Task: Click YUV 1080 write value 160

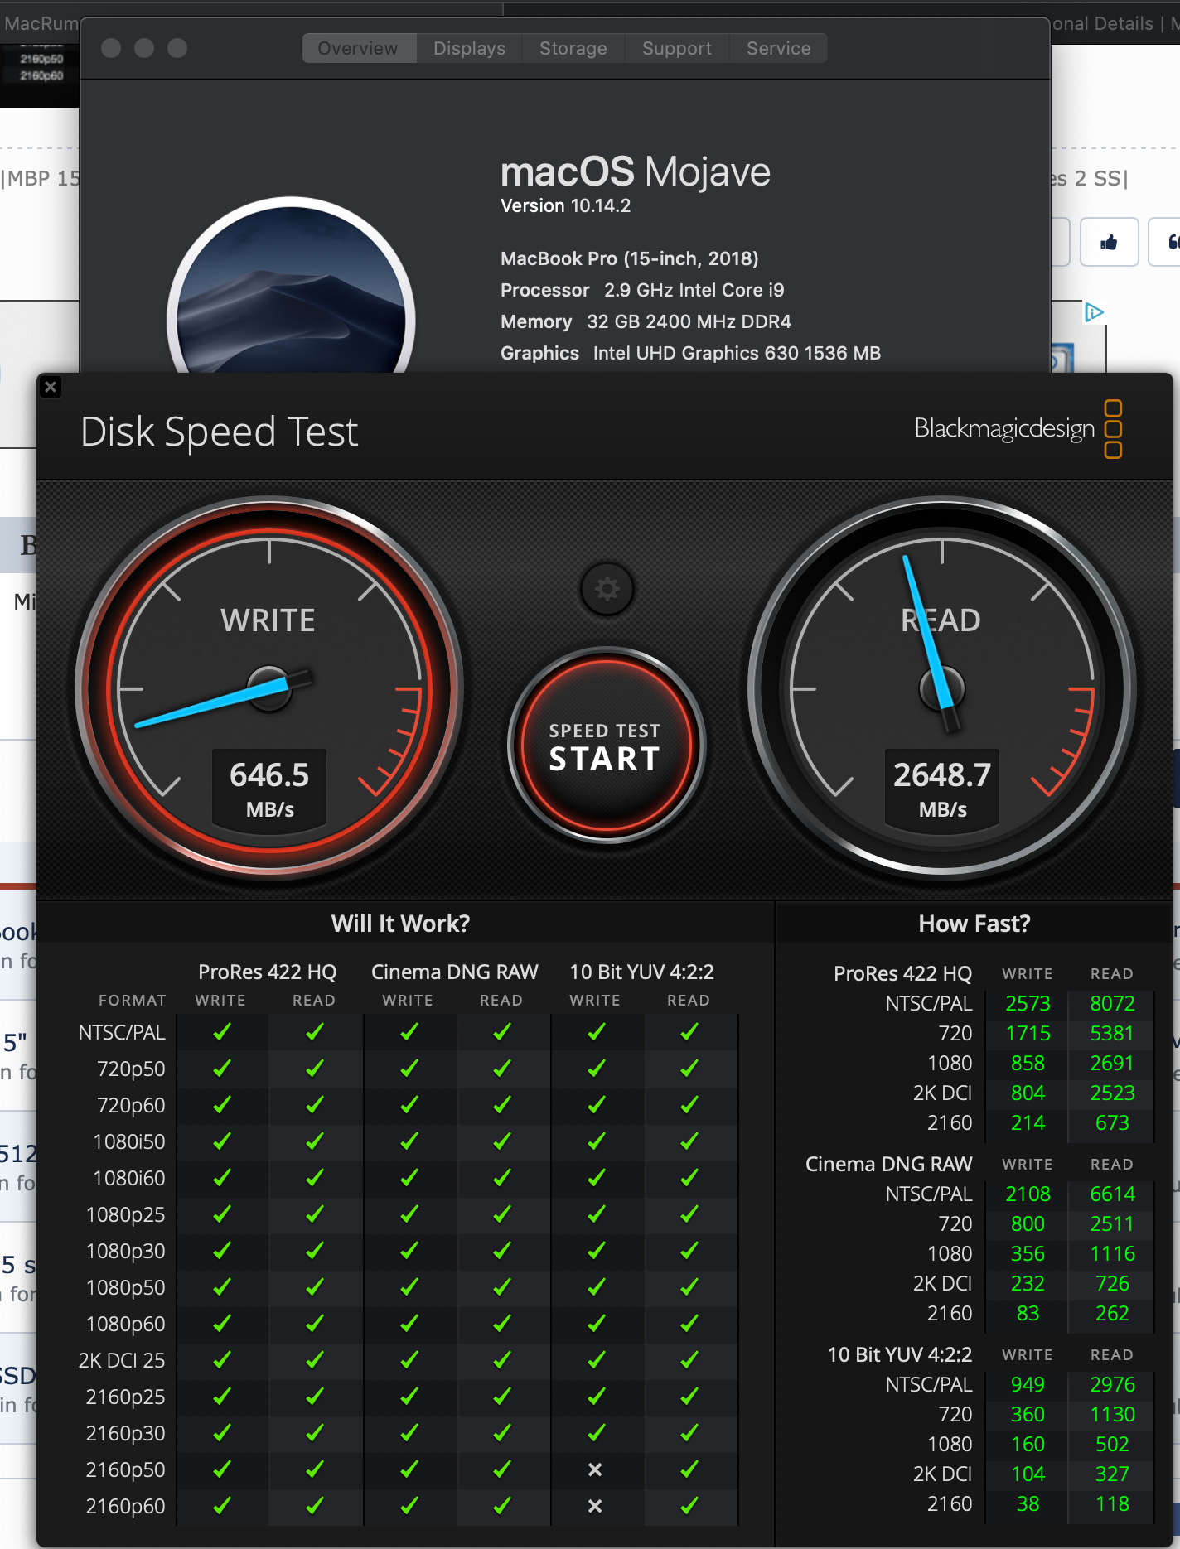Action: 1028,1445
